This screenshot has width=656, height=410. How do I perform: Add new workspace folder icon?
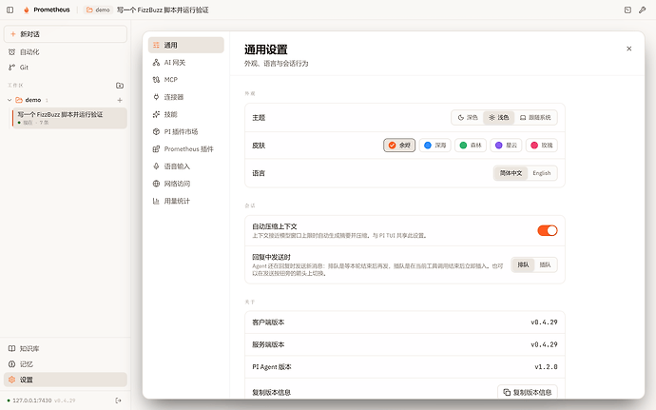(x=120, y=85)
